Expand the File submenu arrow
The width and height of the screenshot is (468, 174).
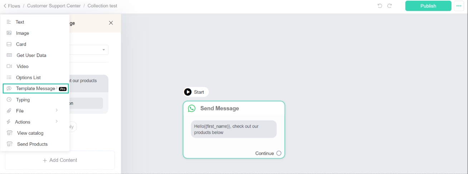click(57, 111)
